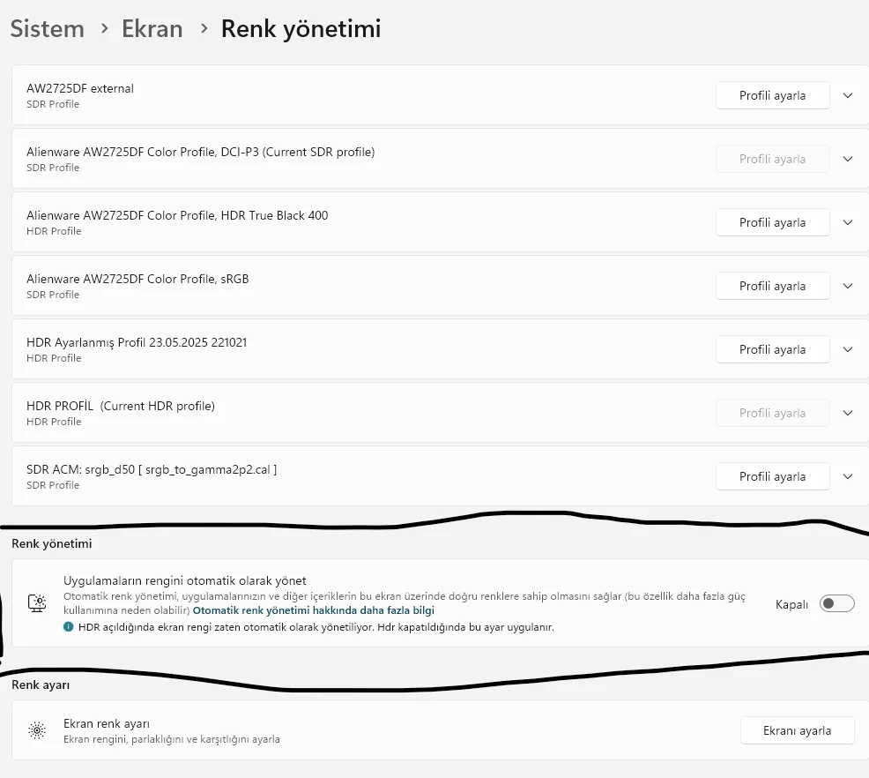The width and height of the screenshot is (869, 778).
Task: Click disabled Profili ayarla for DCI-P3 profile
Action: pyautogui.click(x=772, y=159)
